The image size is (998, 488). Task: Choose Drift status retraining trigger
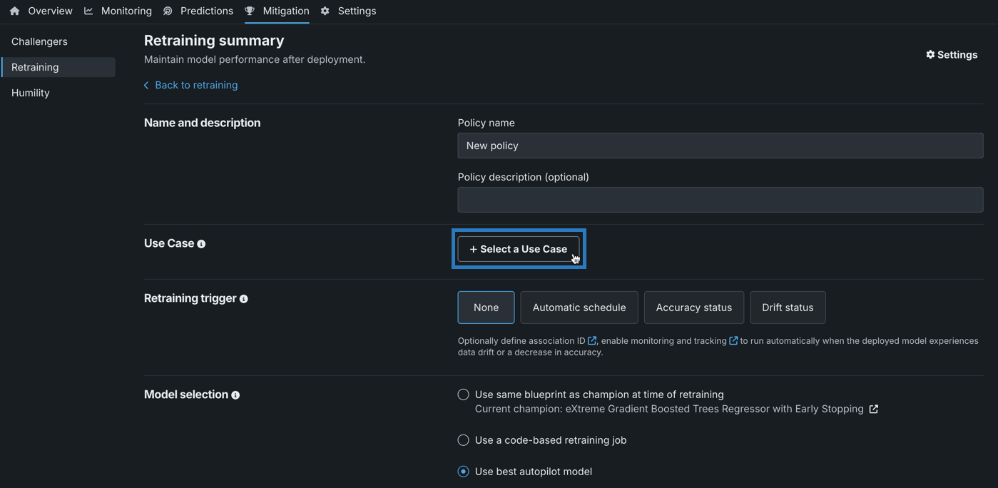(787, 307)
